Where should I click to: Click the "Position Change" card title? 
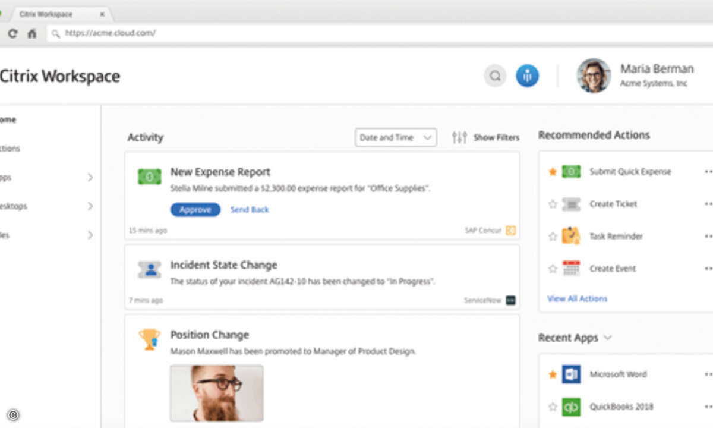click(x=210, y=335)
